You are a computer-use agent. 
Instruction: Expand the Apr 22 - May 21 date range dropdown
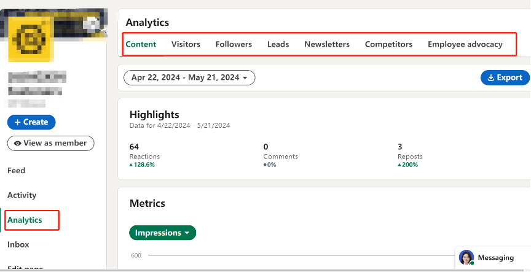click(189, 77)
